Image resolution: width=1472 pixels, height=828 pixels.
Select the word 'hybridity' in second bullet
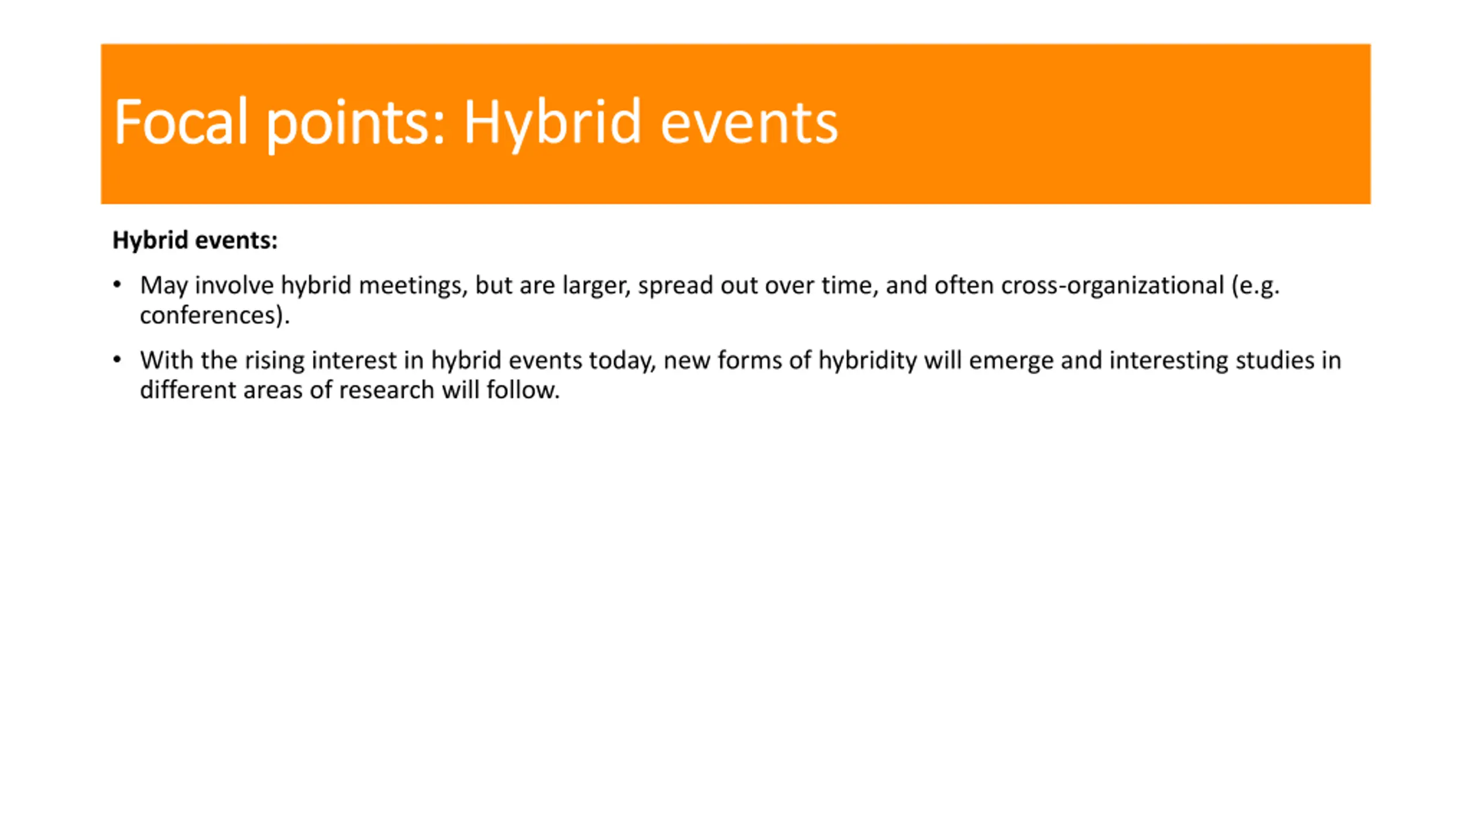pos(867,361)
